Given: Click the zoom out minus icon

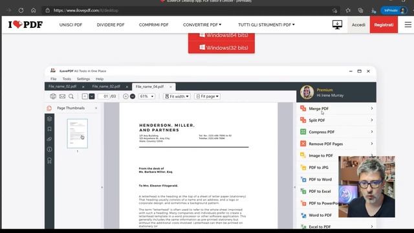Looking at the screenshot, I should click(133, 96).
